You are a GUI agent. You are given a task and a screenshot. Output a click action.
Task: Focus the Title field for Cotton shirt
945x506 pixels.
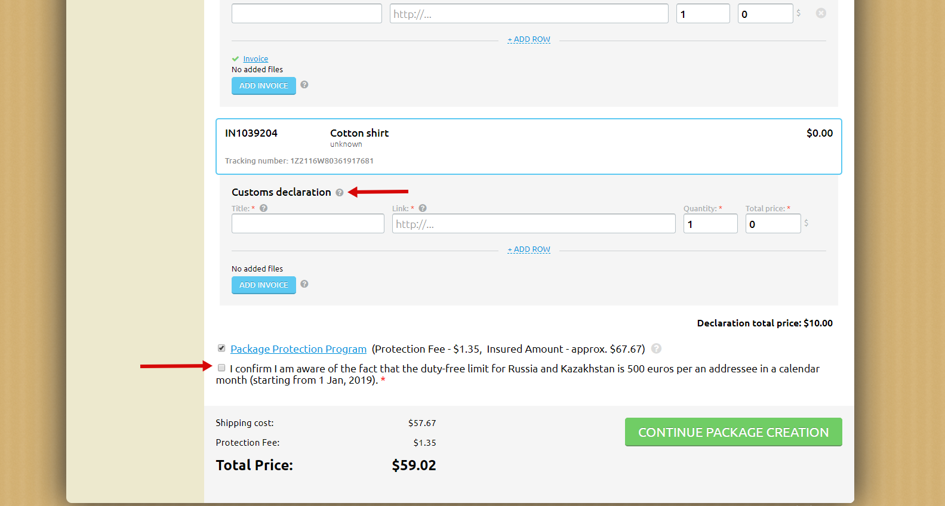pos(307,224)
